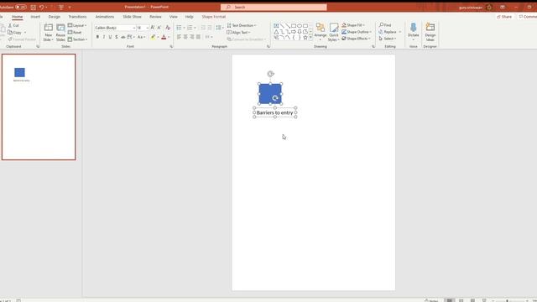Click the Arrange icon
Viewport: 537px width, 302px height.
pyautogui.click(x=321, y=28)
